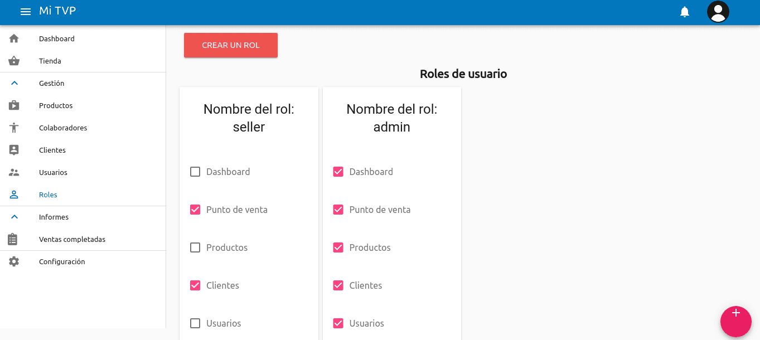Click the Gestión section label
760x340 pixels.
tap(52, 83)
